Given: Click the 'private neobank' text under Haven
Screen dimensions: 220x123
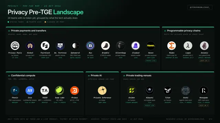Looking at the screenshot, I should [x=151, y=55].
